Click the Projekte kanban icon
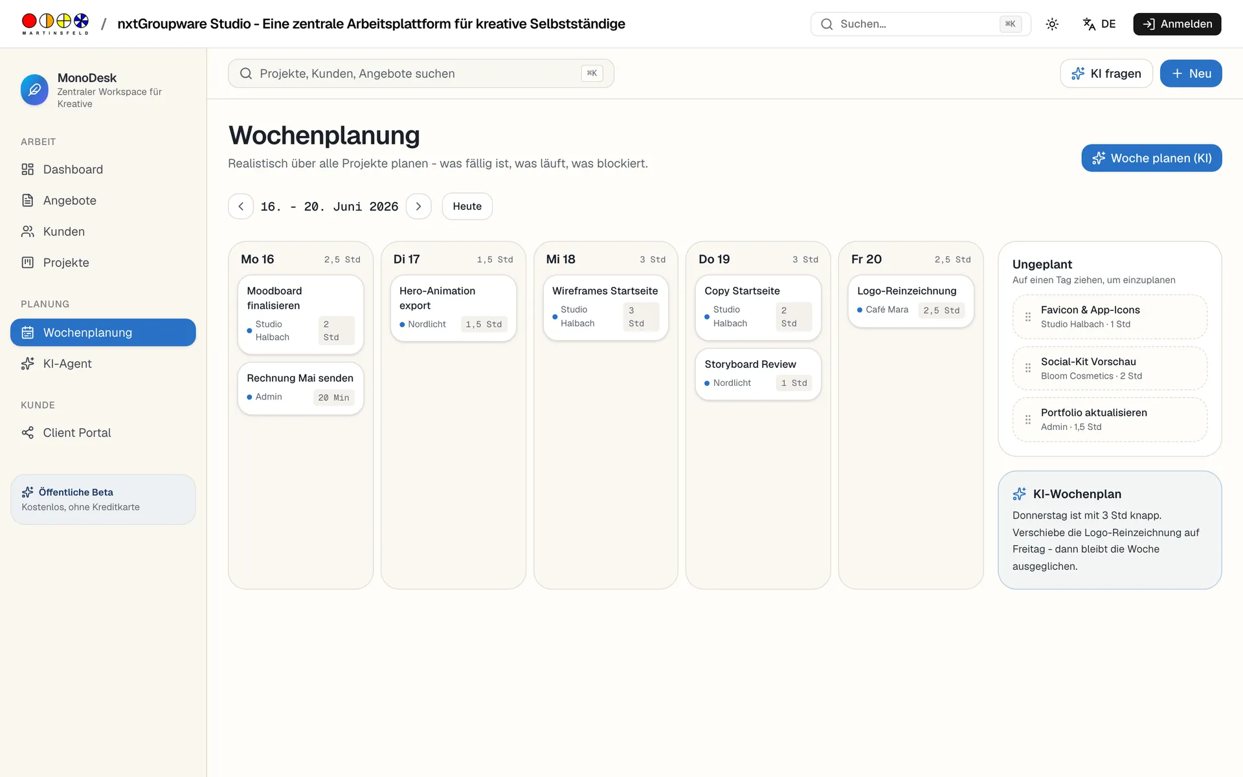The width and height of the screenshot is (1243, 777). 27,262
